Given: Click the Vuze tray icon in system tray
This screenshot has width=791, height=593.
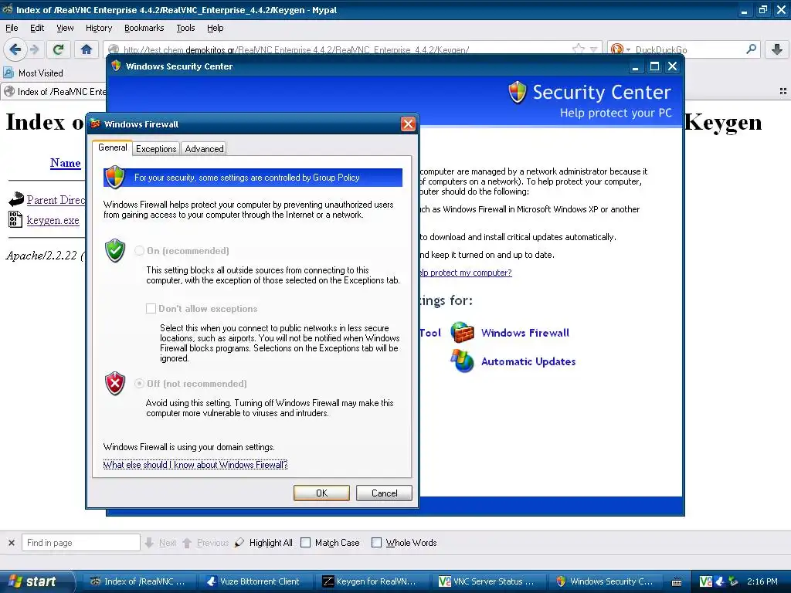Looking at the screenshot, I should (719, 581).
